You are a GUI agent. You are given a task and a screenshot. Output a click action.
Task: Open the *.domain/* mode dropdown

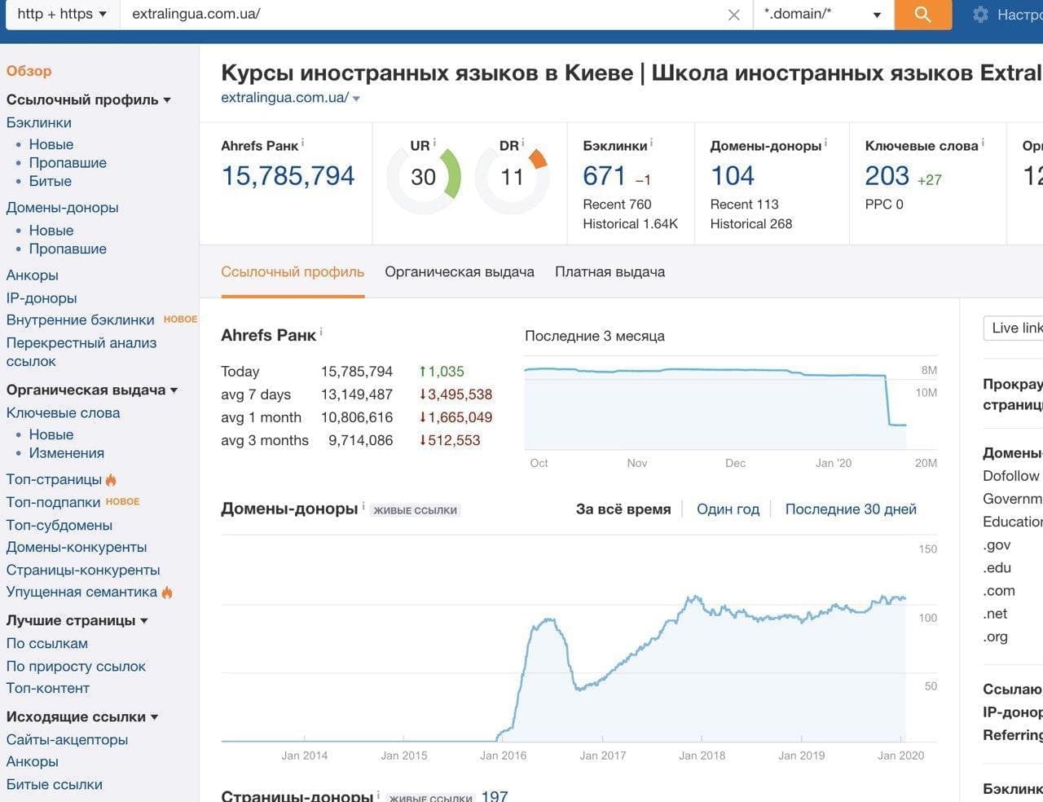pyautogui.click(x=823, y=14)
